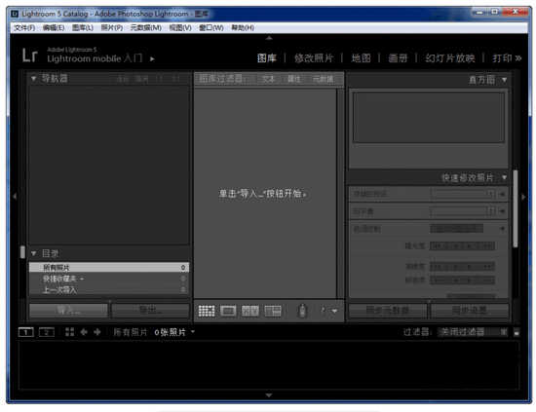Open the 窗口(W) menu

point(211,27)
